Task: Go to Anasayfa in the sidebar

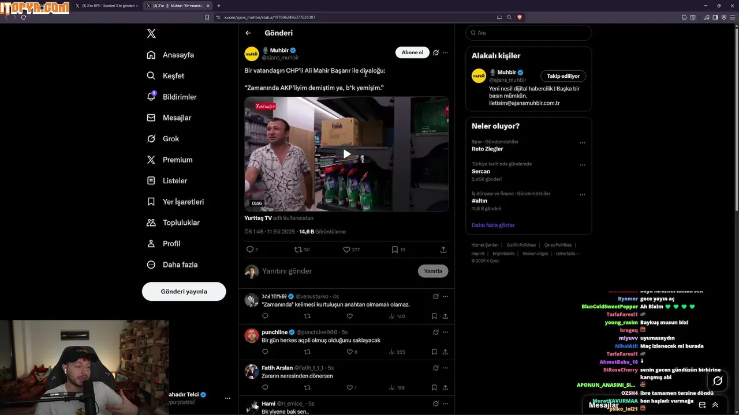Action: [170, 55]
